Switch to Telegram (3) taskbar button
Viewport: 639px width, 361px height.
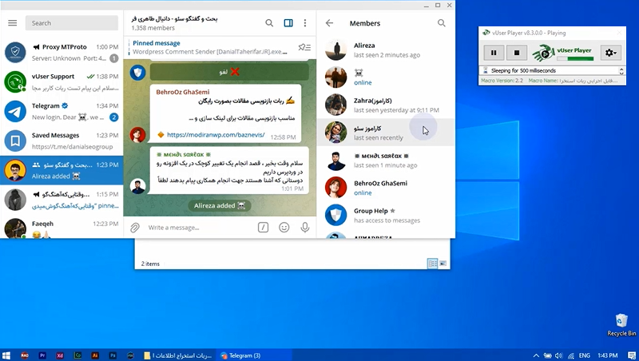pyautogui.click(x=254, y=355)
